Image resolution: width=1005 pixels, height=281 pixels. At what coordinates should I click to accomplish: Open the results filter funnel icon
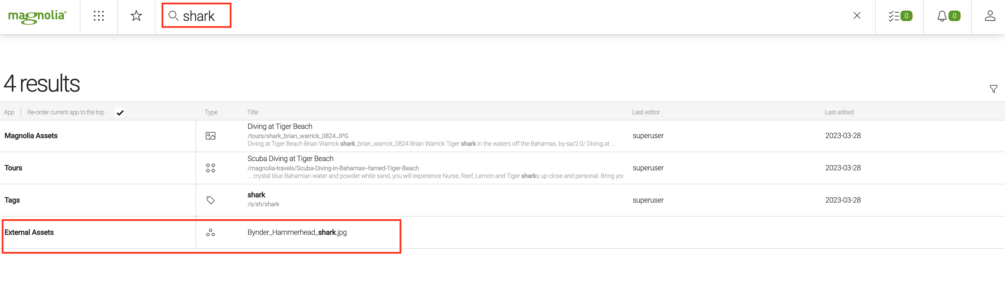[993, 89]
